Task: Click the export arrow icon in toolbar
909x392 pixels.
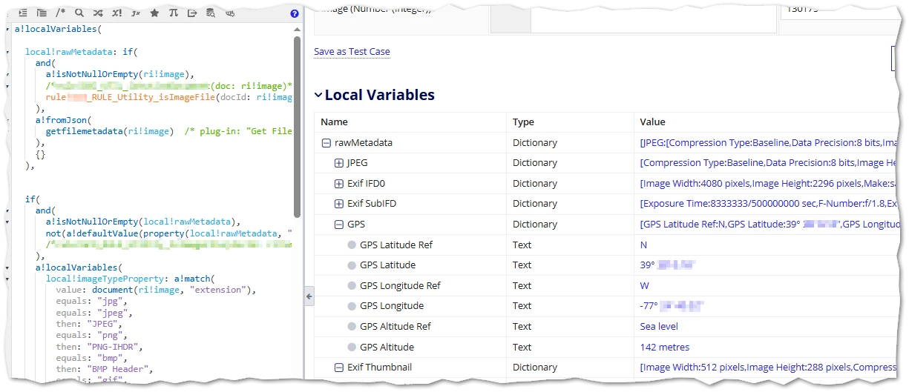Action: click(x=192, y=13)
